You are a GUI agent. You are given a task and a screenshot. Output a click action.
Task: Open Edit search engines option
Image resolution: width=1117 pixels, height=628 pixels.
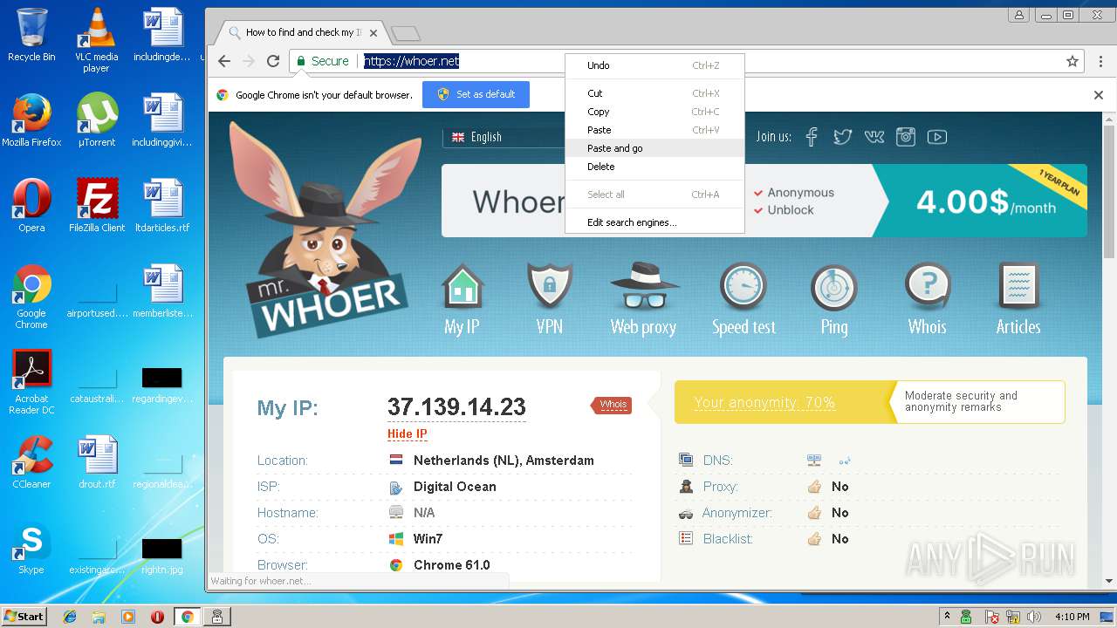point(654,222)
